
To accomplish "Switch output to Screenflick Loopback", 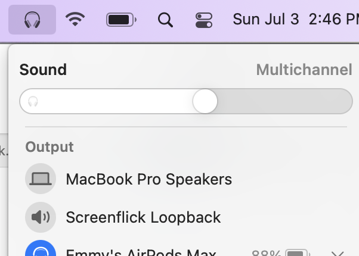I will click(x=143, y=217).
